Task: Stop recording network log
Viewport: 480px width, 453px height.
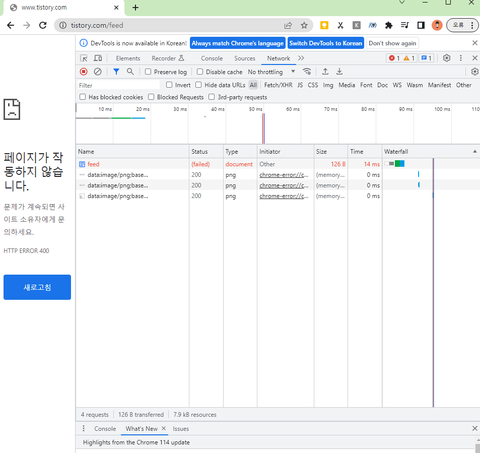Action: (x=84, y=72)
